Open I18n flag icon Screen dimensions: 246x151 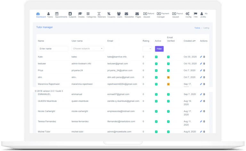click(x=195, y=14)
